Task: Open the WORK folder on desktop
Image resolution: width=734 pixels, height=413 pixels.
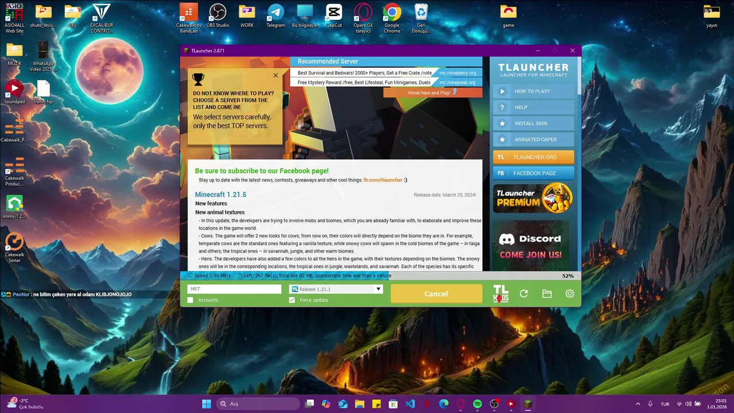Action: [247, 16]
